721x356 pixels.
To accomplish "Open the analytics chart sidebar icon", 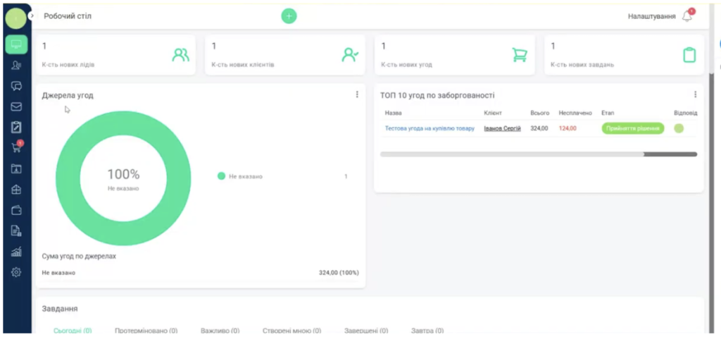I will point(16,252).
